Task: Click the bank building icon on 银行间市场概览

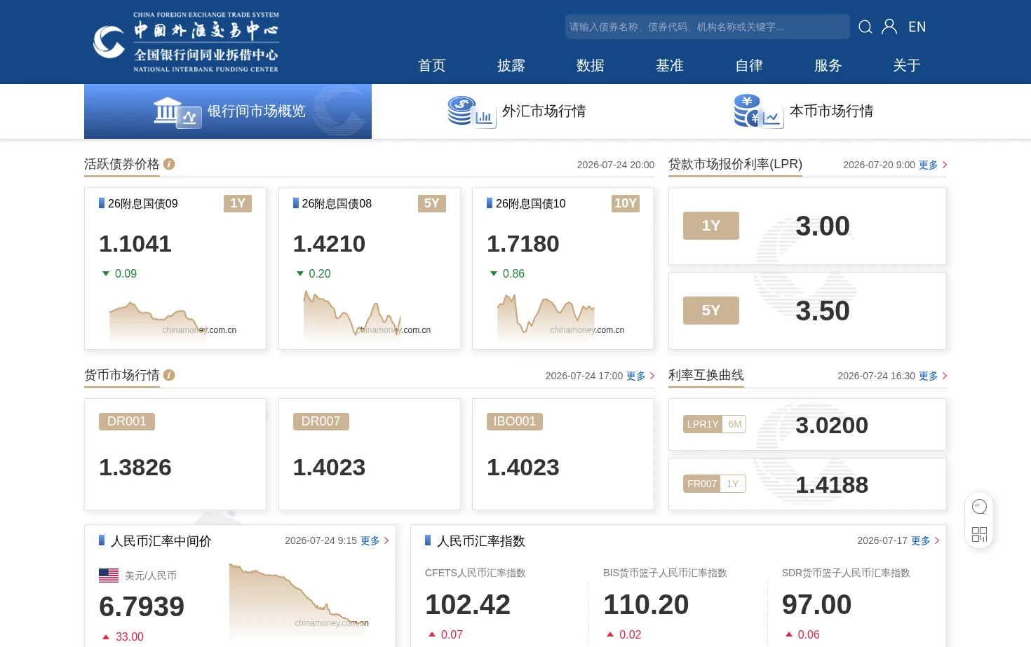Action: (x=177, y=112)
